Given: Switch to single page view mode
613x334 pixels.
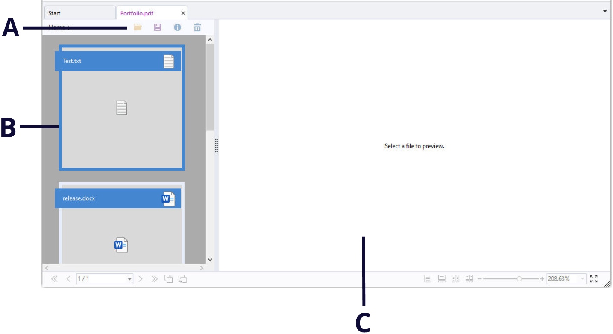Looking at the screenshot, I should coord(428,278).
